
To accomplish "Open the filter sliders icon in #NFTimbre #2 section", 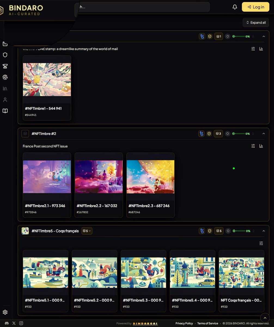I will pyautogui.click(x=253, y=146).
